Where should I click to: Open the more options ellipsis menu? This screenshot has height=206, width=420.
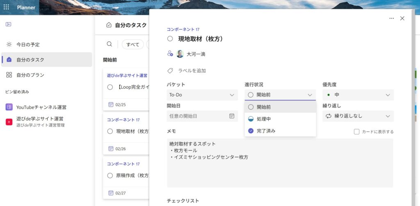(392, 18)
